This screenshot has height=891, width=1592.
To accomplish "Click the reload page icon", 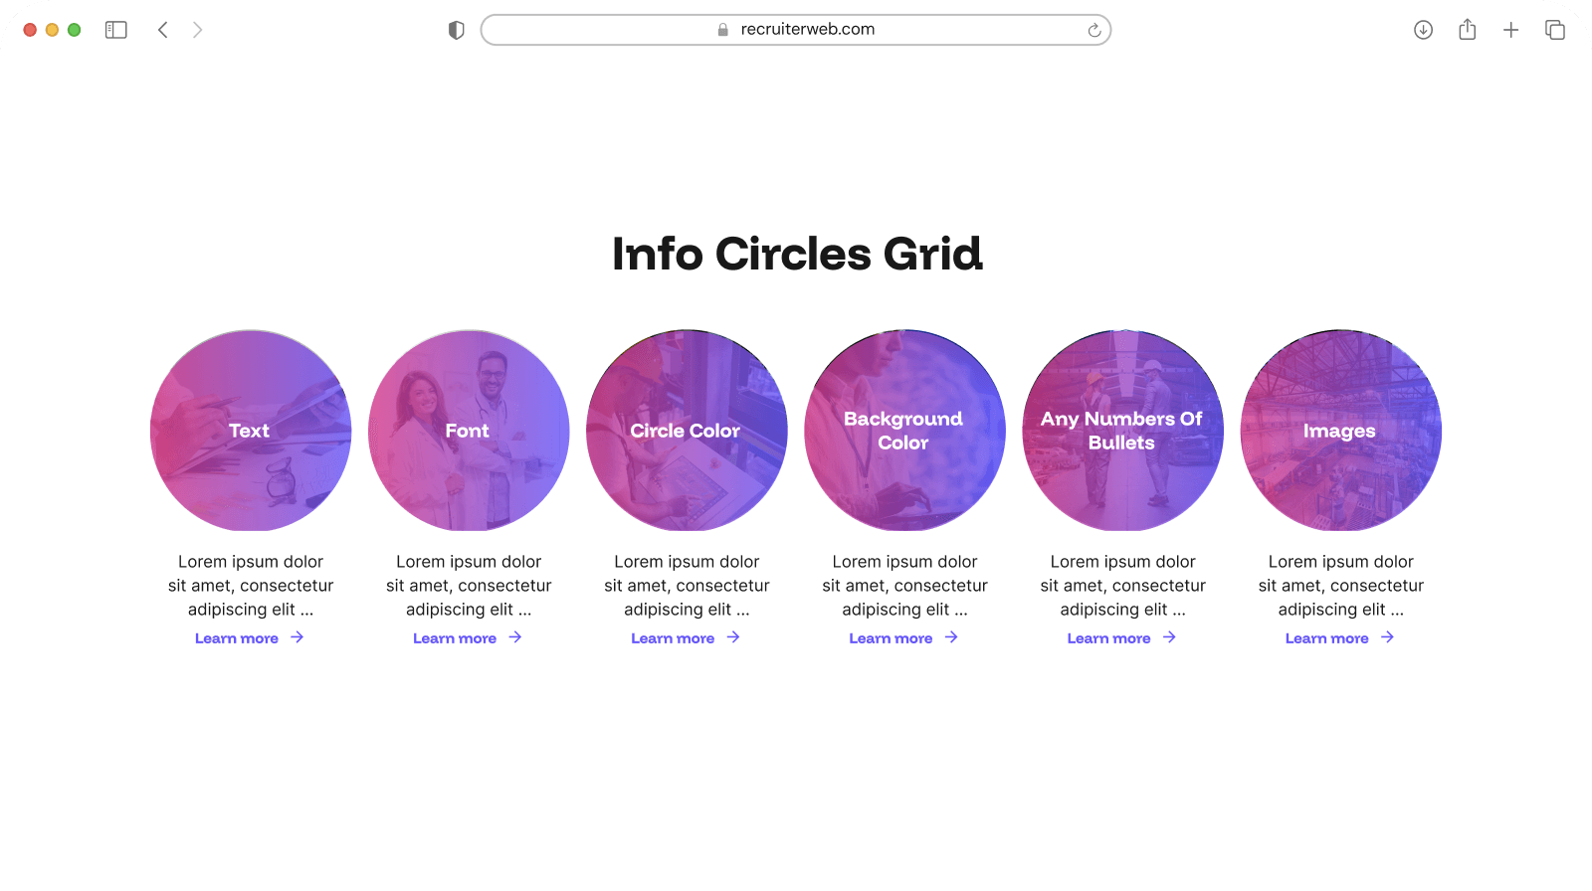I will pos(1094,29).
